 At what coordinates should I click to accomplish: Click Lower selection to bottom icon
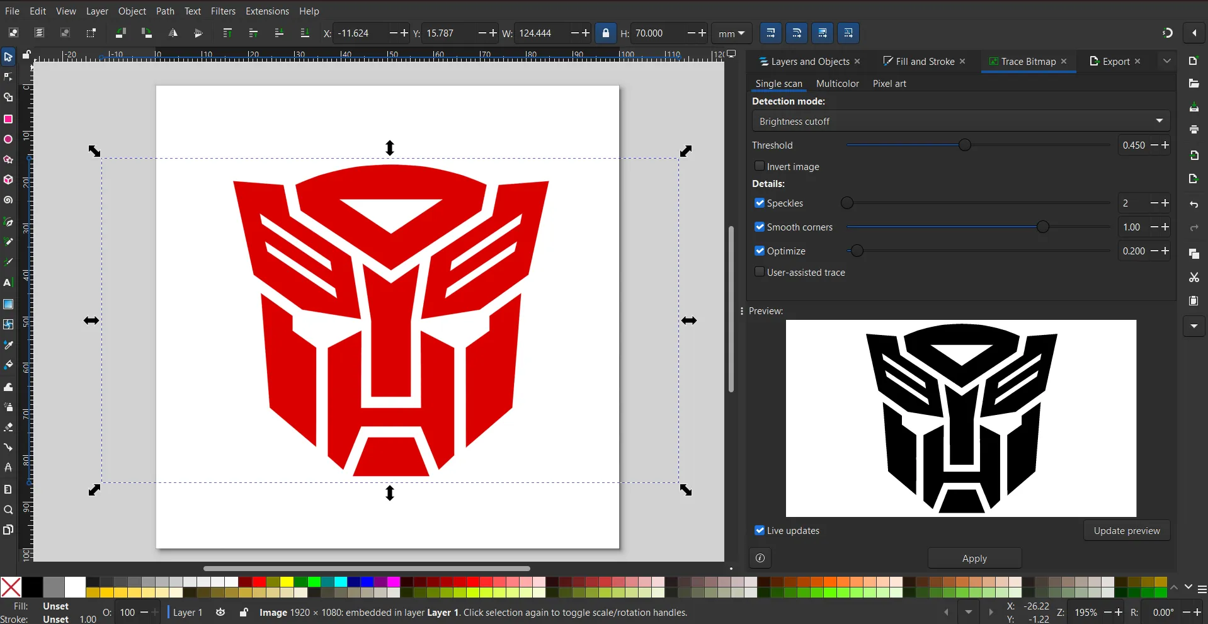tap(305, 33)
